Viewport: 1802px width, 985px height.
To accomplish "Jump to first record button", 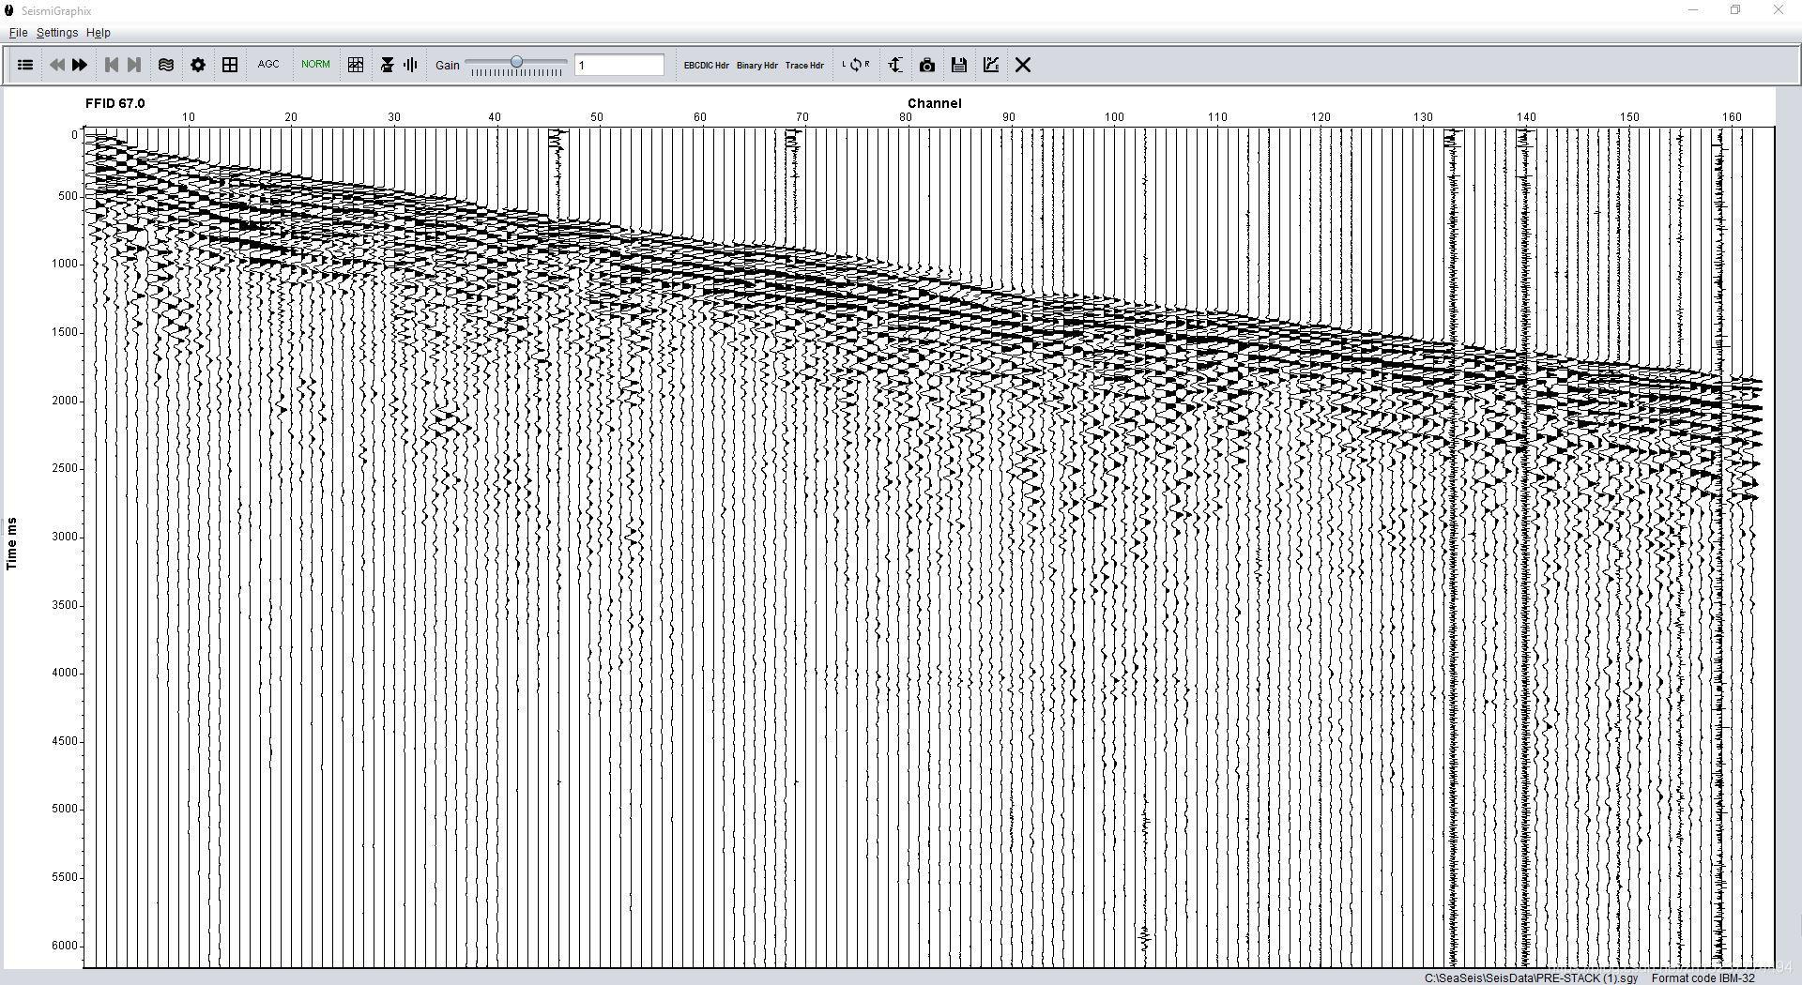I will click(x=111, y=65).
